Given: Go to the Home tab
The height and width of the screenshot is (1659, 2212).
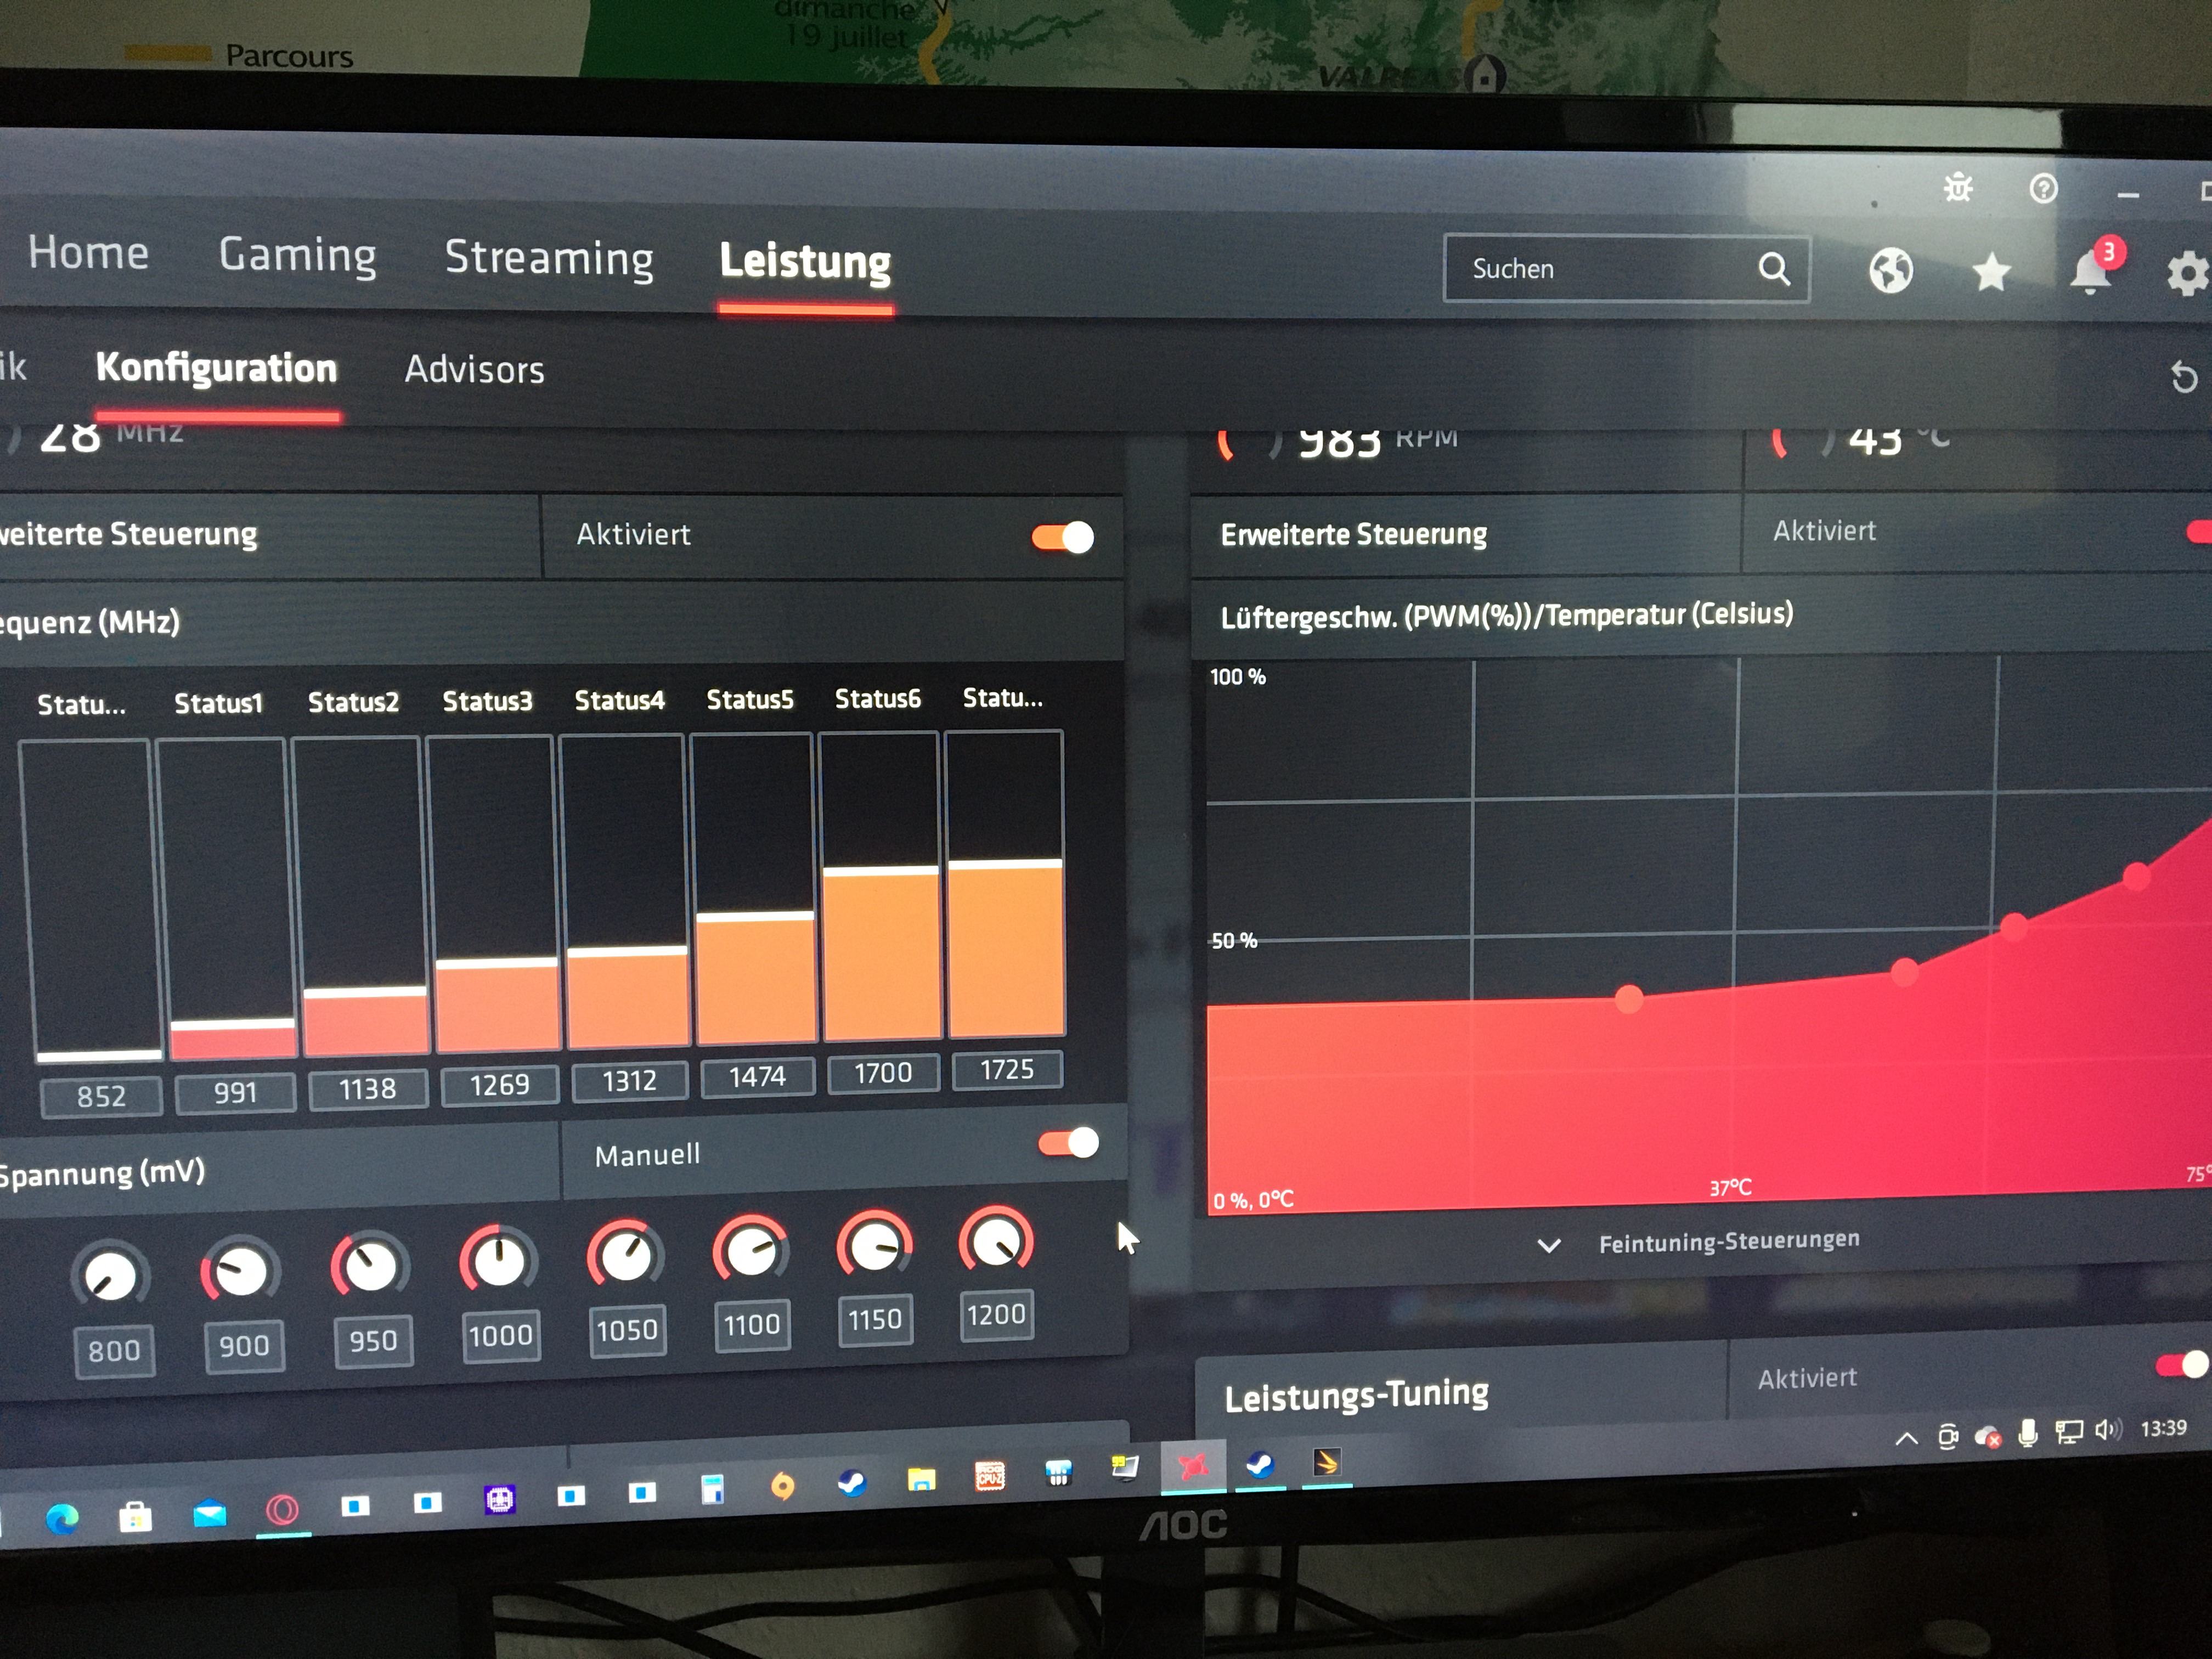Looking at the screenshot, I should 88,252.
